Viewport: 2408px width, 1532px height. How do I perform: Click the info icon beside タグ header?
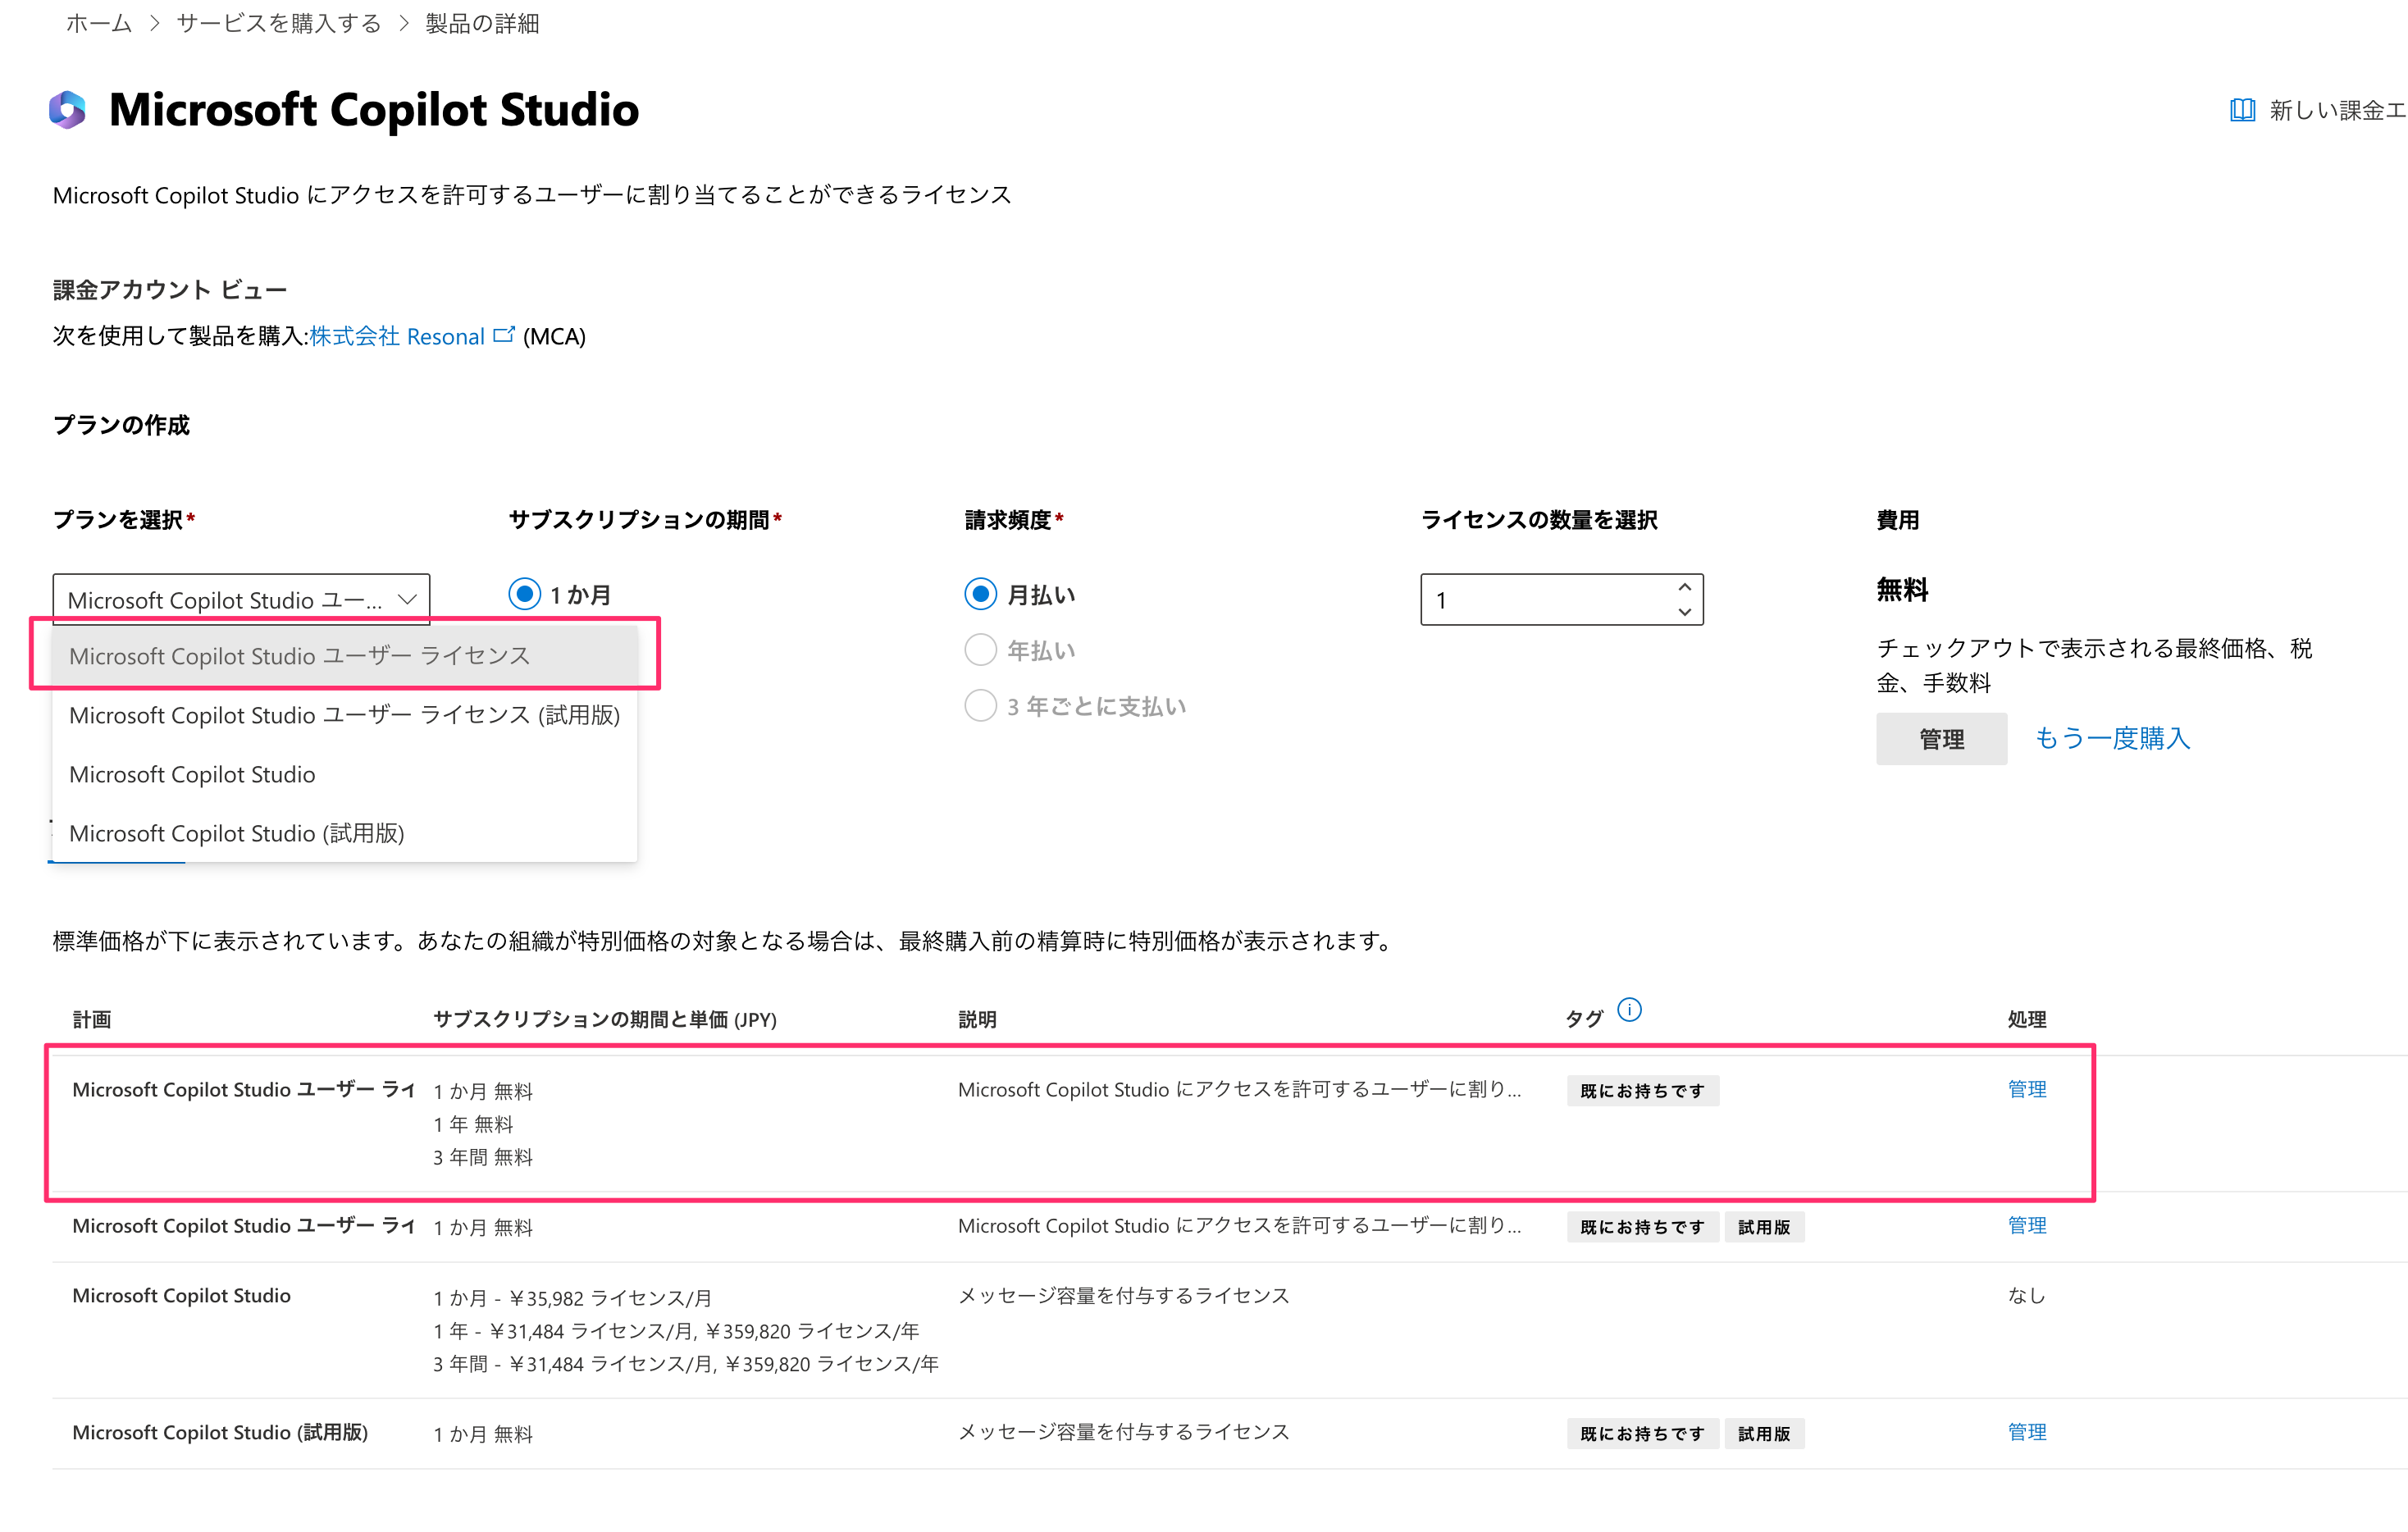coord(1629,1010)
